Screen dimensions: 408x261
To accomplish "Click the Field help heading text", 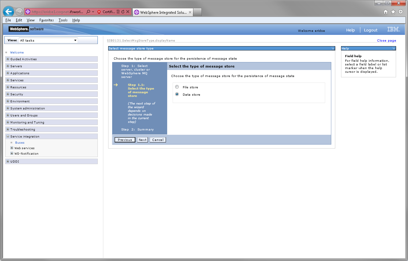I will click(x=353, y=56).
